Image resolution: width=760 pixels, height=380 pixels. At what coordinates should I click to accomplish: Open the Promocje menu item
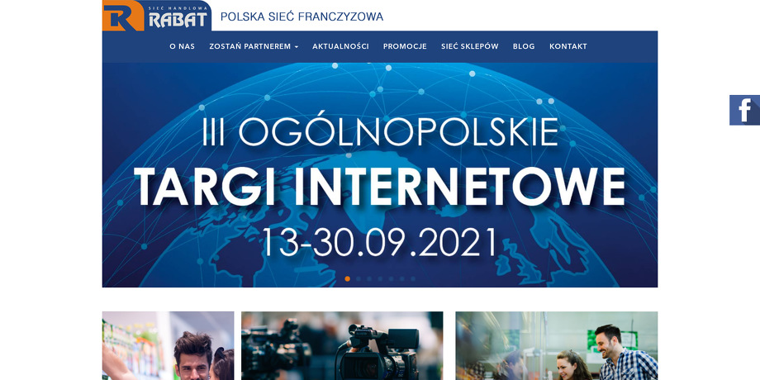(405, 46)
